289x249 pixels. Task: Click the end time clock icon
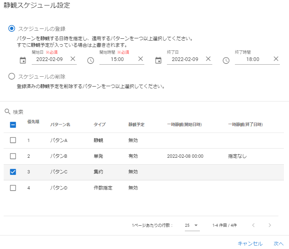tap(226, 60)
